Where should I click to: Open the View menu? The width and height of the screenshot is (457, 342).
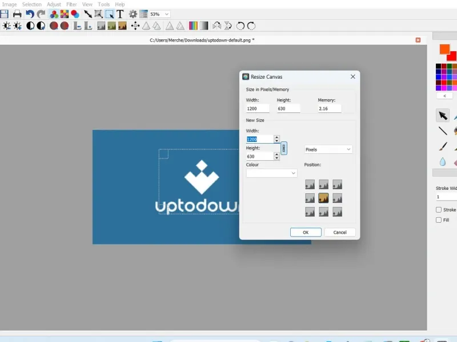[x=87, y=5]
